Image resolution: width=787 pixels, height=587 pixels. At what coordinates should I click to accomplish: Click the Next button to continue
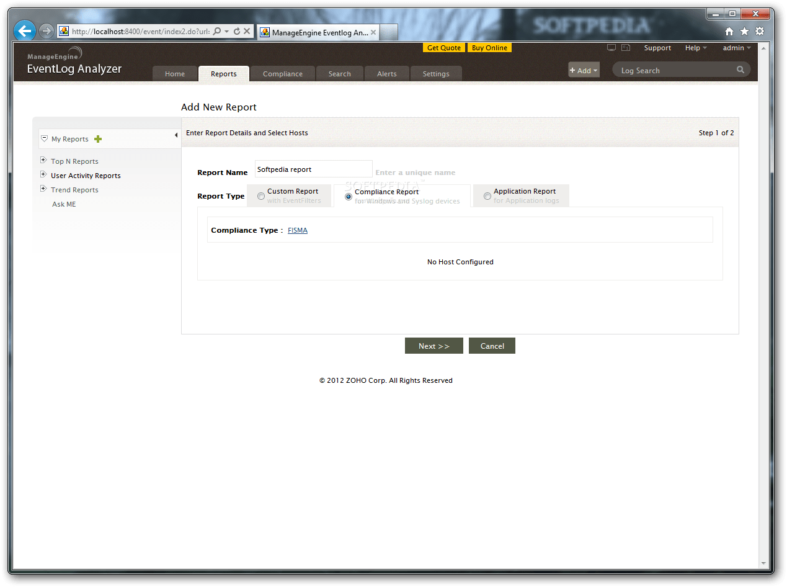coord(434,346)
